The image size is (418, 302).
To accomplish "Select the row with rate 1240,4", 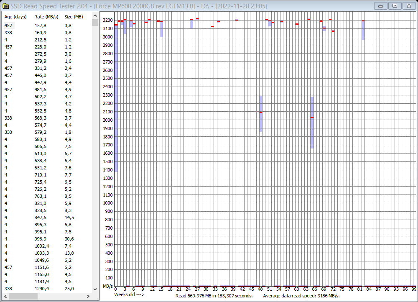I will tap(42, 289).
